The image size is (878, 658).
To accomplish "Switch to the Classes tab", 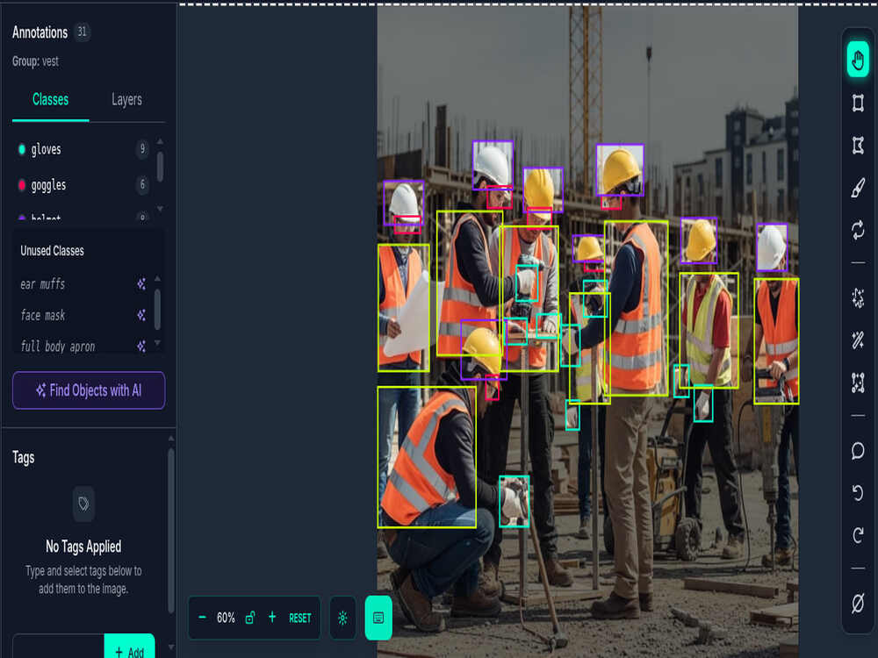I will click(x=50, y=100).
